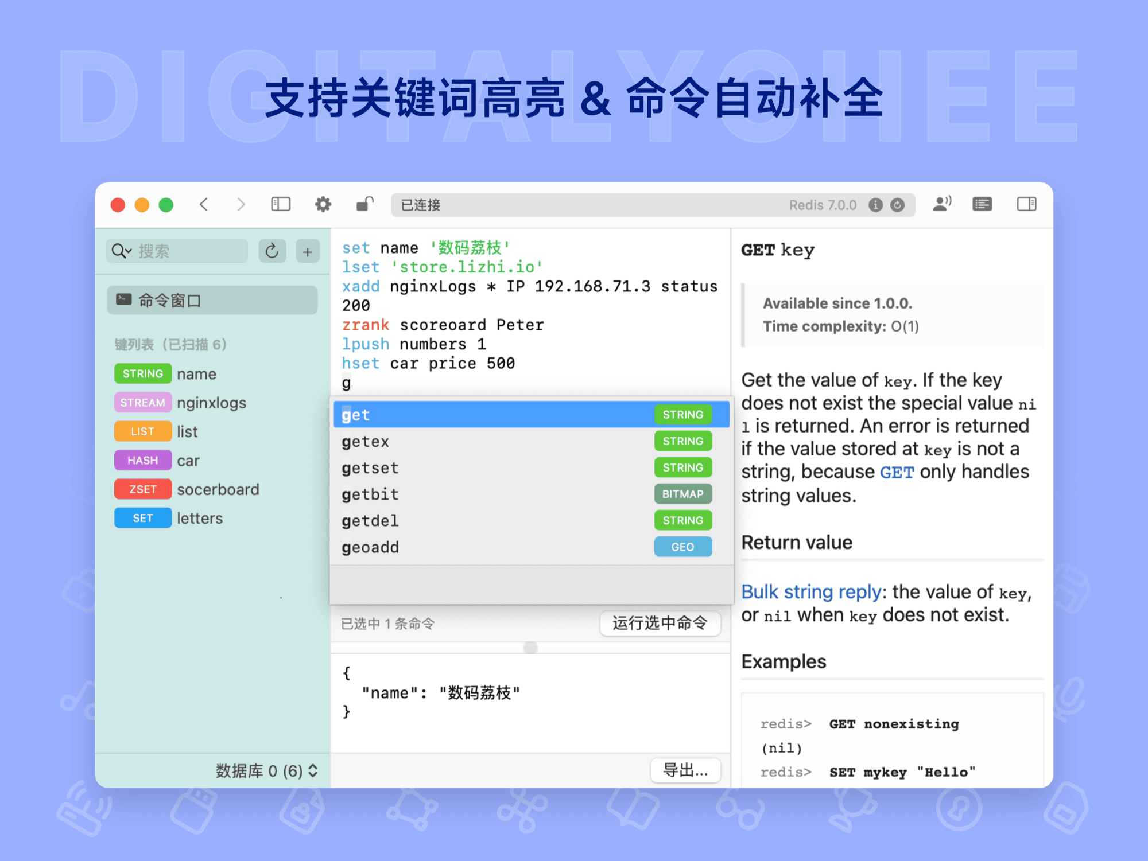
Task: Select the ZSET key socerboard
Action: coord(218,489)
